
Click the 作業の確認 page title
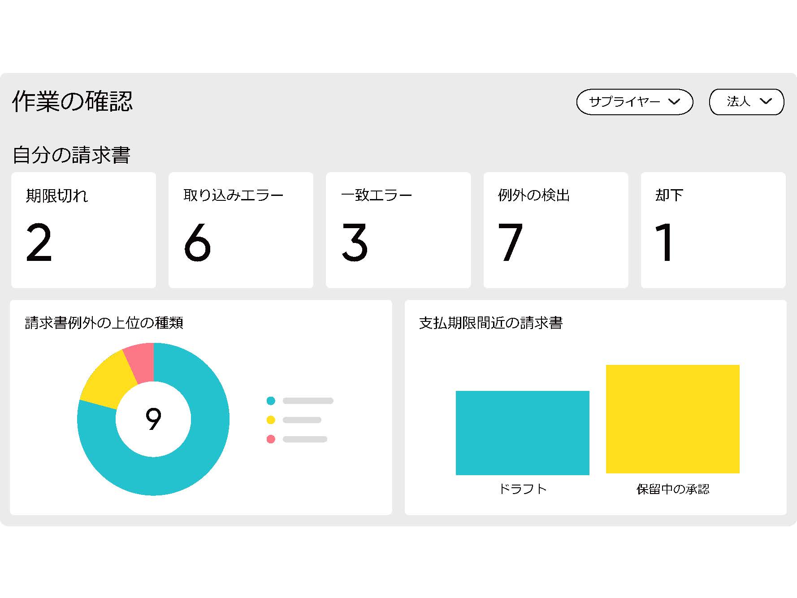(72, 101)
